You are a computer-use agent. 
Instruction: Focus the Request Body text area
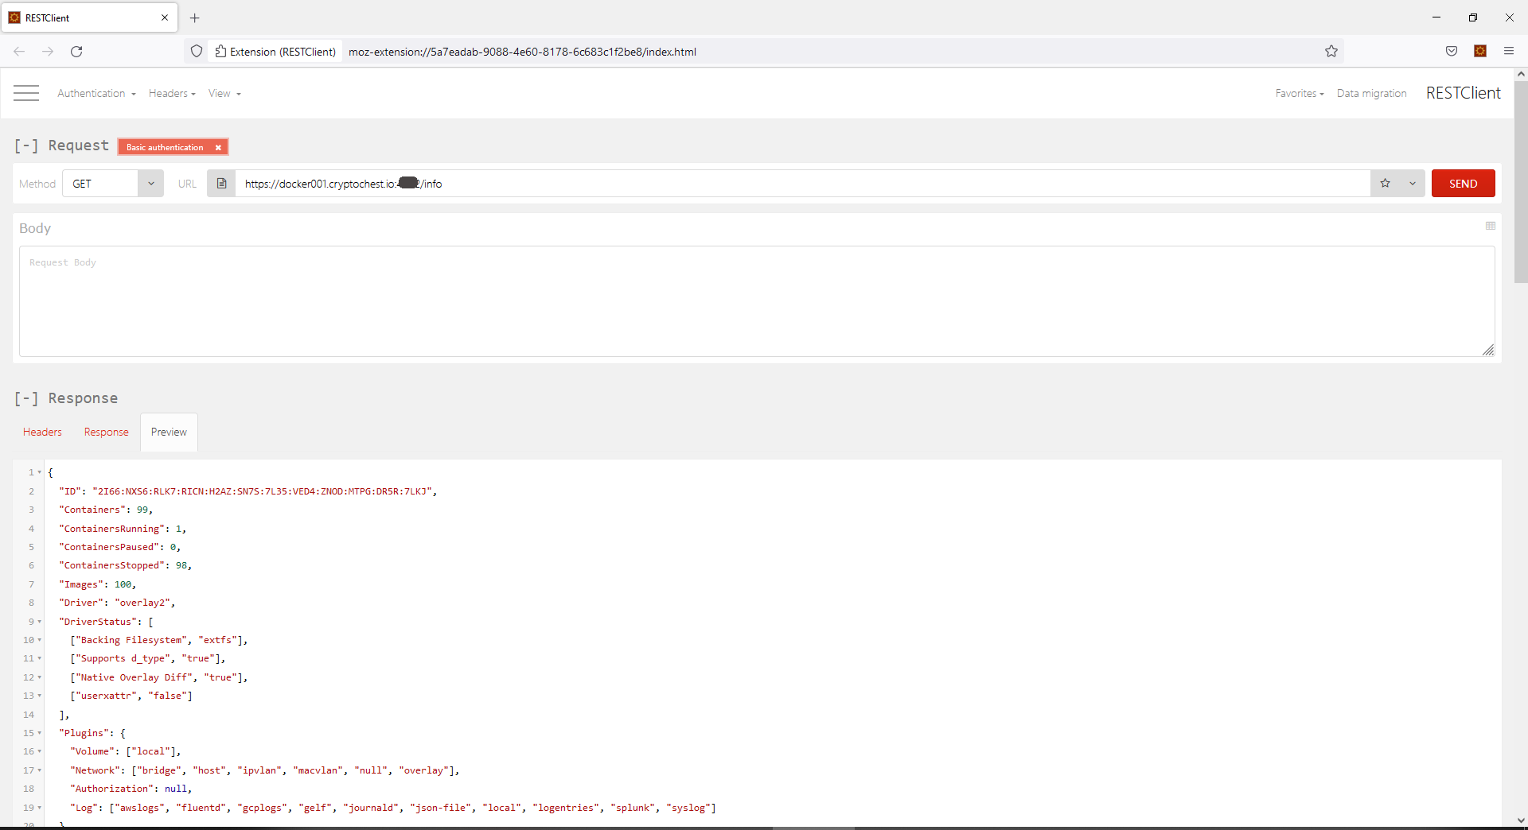tap(757, 301)
